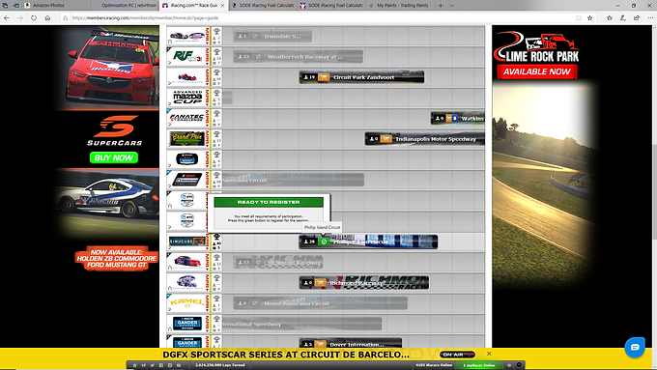Open the blue chat support bubble

635,347
